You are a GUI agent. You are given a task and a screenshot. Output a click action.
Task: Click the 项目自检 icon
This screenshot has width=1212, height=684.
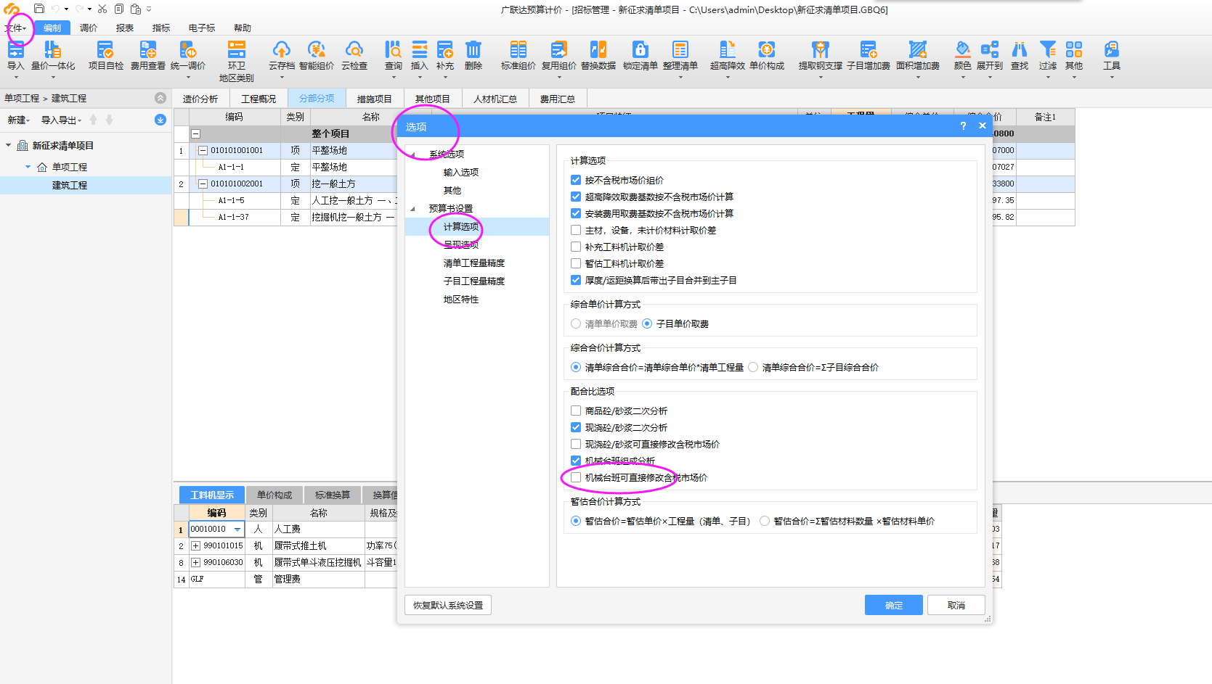point(105,49)
